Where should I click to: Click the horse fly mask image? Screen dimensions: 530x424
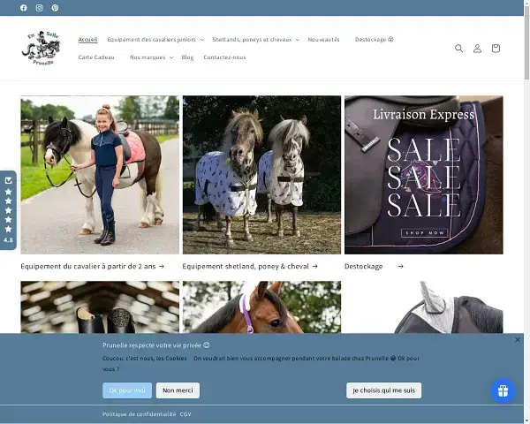424,307
